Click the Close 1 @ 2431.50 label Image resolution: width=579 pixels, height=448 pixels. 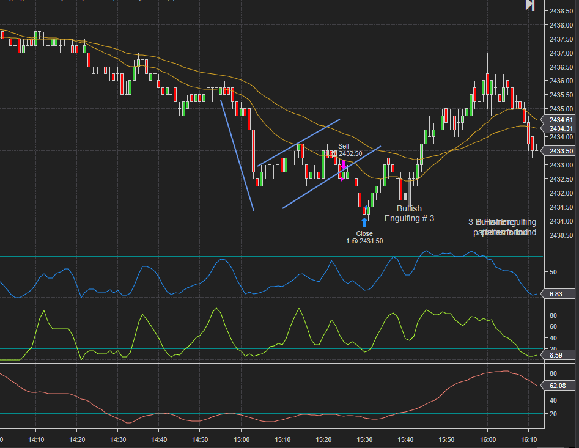click(364, 237)
